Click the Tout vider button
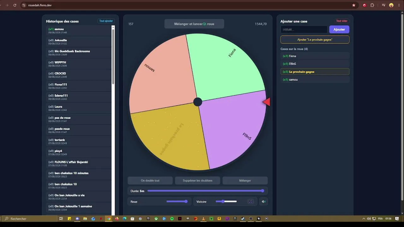The width and height of the screenshot is (404, 227). click(342, 21)
